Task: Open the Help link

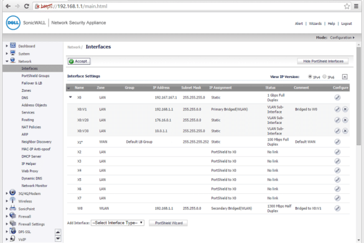Action: coord(331,24)
